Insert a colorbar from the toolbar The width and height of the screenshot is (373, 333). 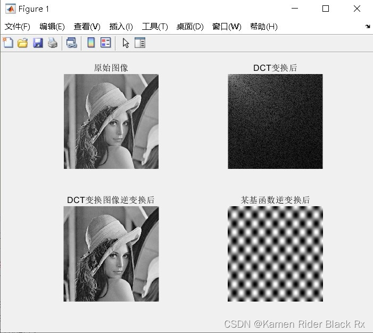91,43
